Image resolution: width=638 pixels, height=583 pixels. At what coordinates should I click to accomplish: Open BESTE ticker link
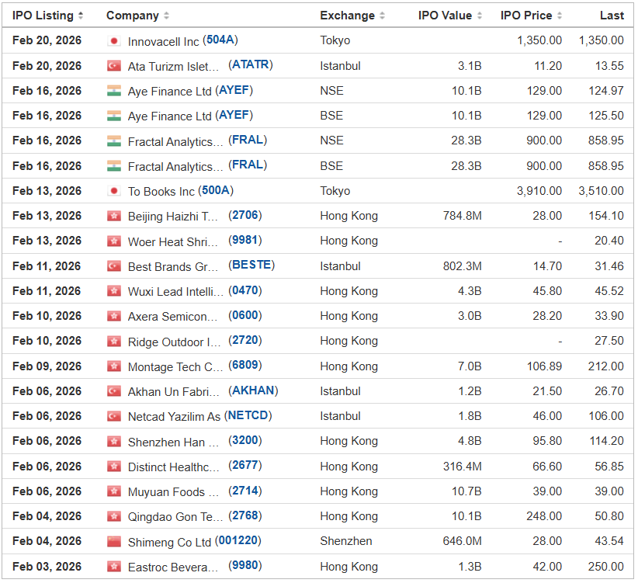click(x=251, y=265)
